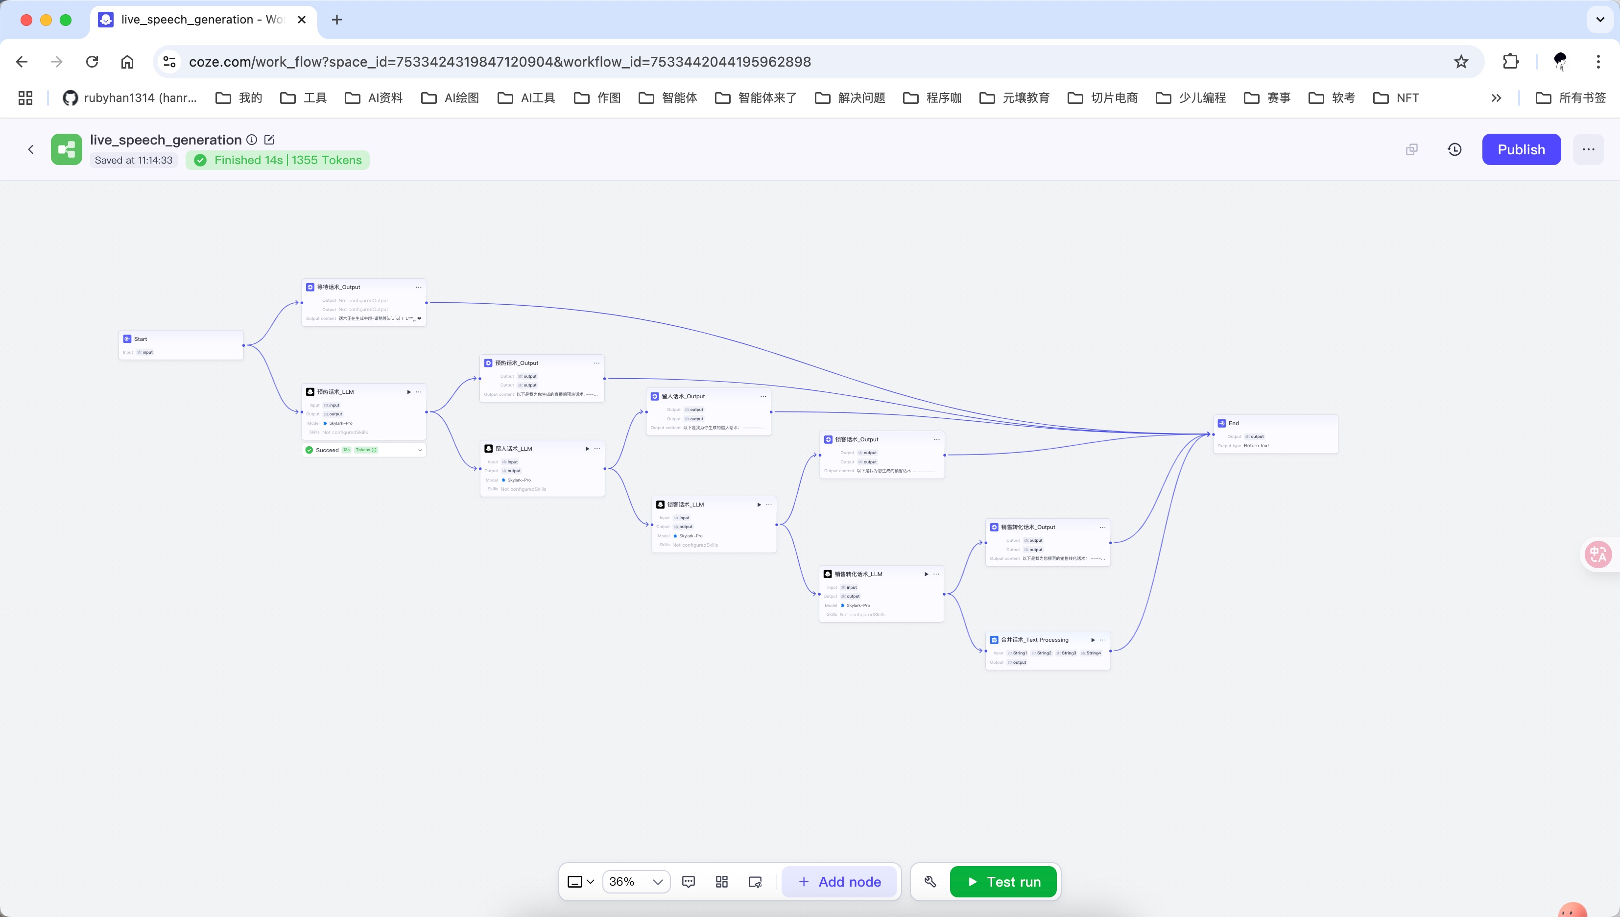Open version history clock icon

tap(1454, 149)
